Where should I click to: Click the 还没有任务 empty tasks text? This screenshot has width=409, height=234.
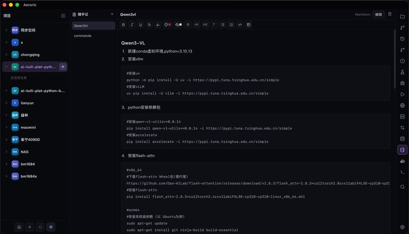point(19,78)
